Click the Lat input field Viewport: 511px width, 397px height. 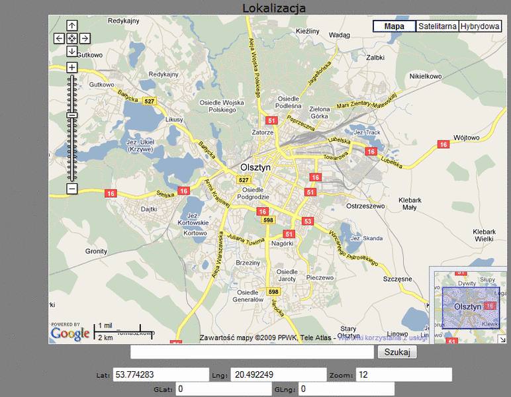(x=161, y=375)
